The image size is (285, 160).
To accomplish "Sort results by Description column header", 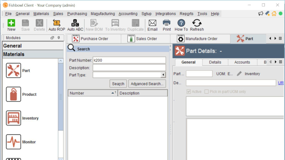I will pyautogui.click(x=143, y=93).
